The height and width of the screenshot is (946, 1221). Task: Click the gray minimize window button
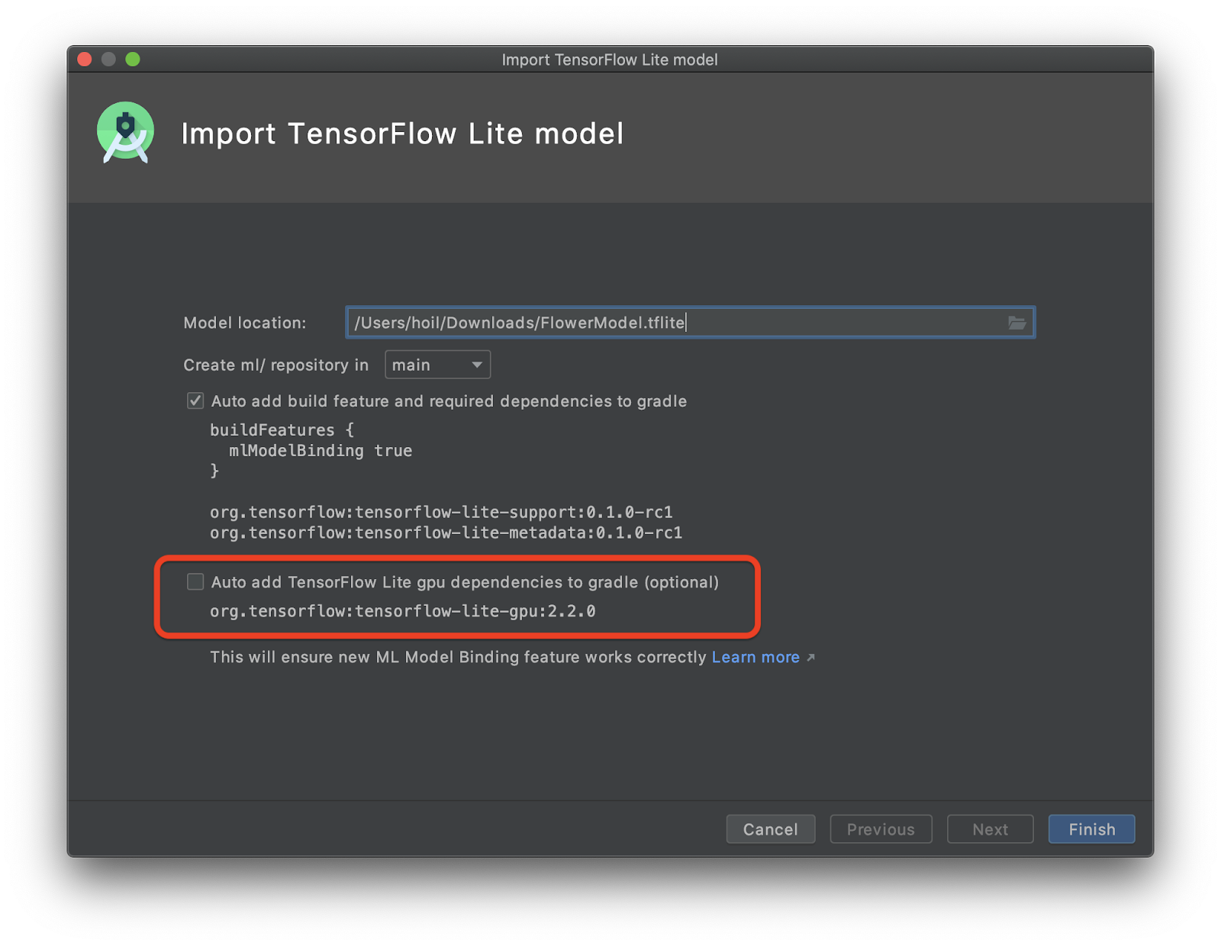click(108, 60)
